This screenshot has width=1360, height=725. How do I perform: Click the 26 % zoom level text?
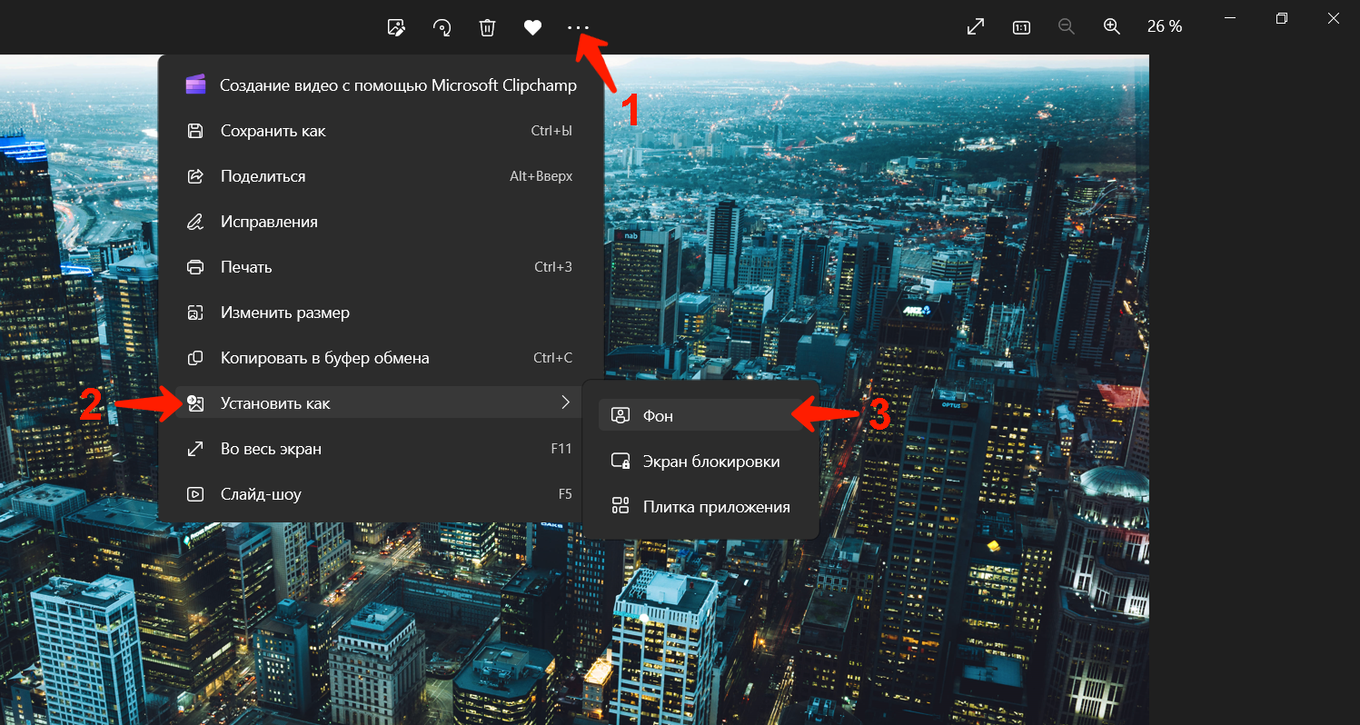click(1165, 27)
